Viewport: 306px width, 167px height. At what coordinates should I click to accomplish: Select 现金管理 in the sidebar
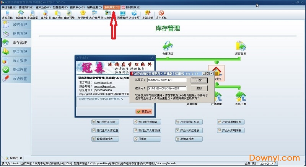point(16,52)
